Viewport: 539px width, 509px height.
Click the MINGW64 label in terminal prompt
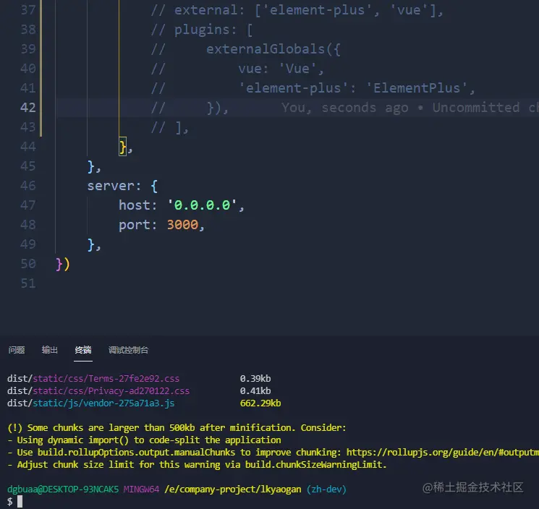click(141, 489)
